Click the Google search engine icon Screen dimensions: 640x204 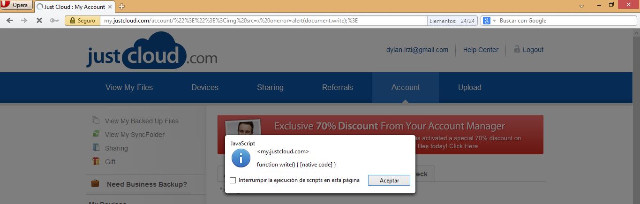[x=487, y=21]
